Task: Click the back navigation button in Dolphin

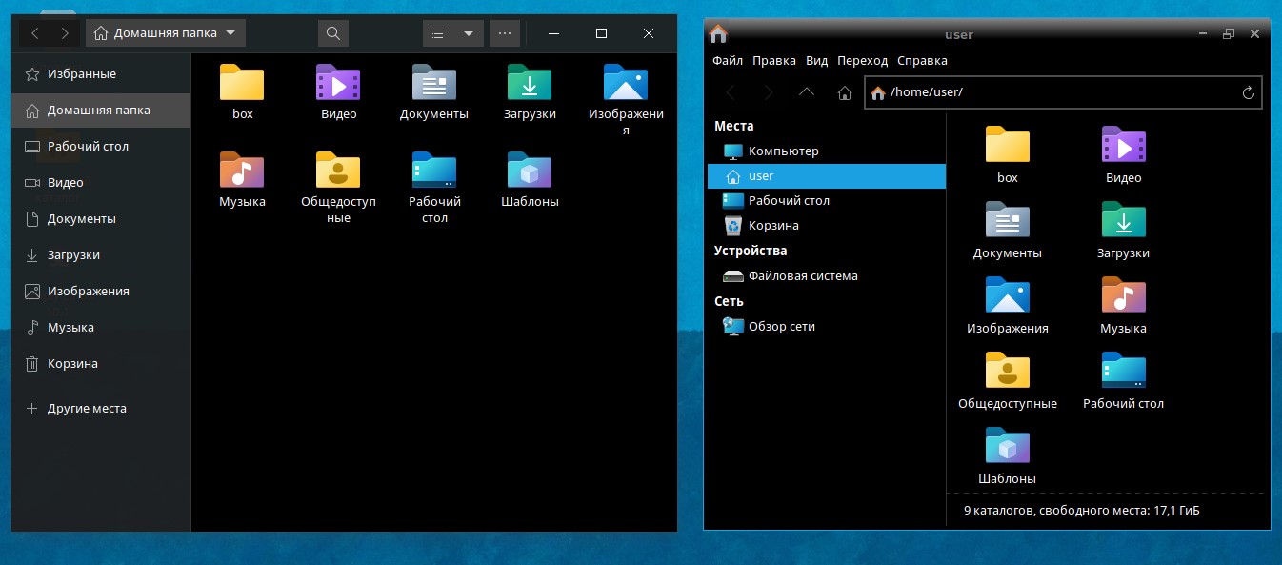Action: click(35, 32)
